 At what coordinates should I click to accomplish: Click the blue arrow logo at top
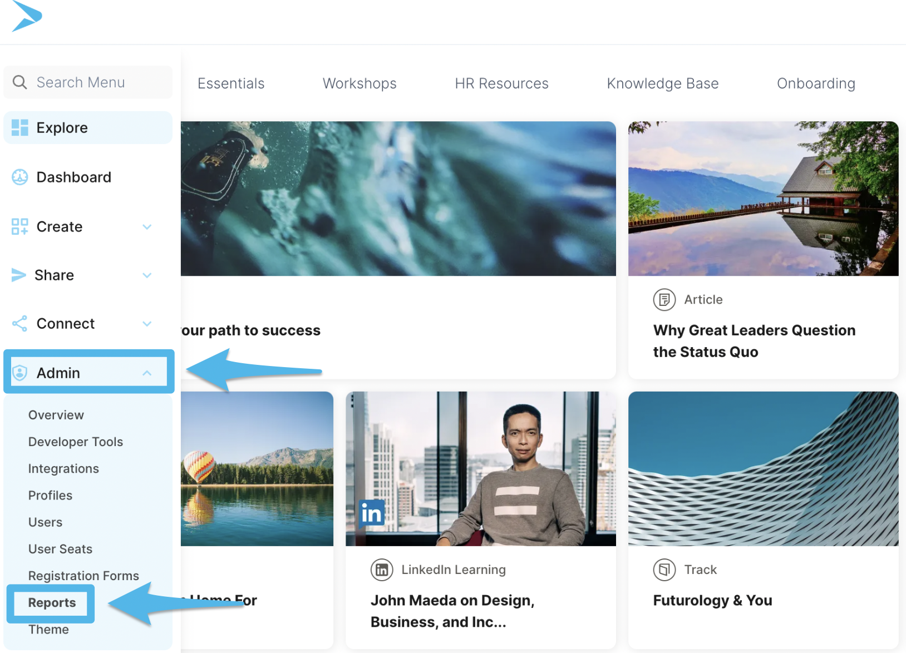[x=27, y=16]
